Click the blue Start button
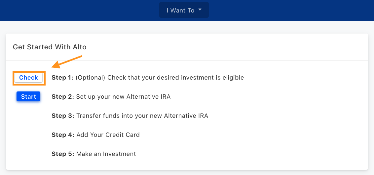 (28, 97)
